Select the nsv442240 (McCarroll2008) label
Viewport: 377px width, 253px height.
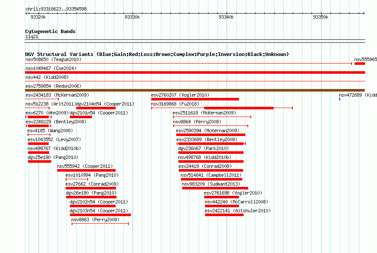[237, 202]
